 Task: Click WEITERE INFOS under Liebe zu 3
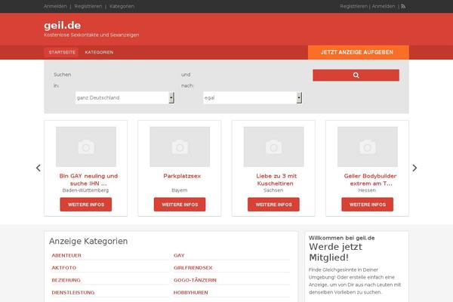[273, 205]
